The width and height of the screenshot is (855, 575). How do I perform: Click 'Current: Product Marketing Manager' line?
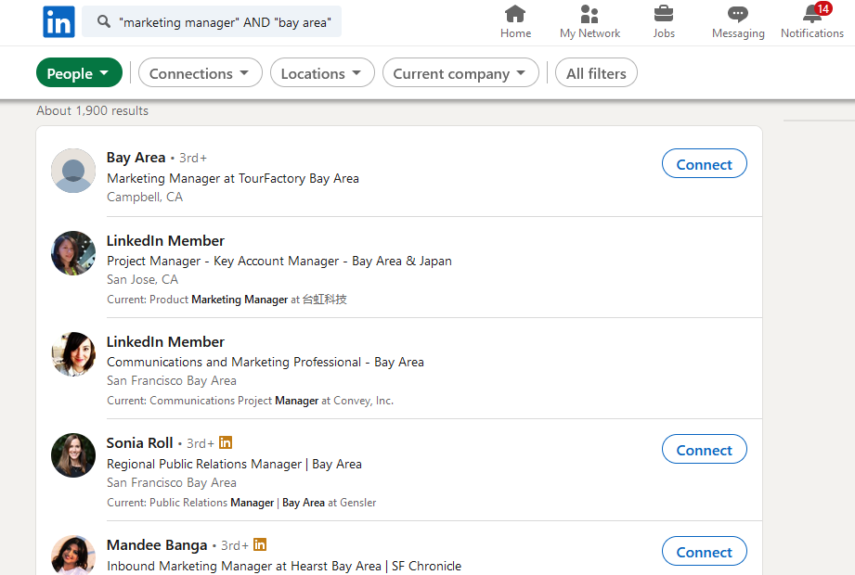227,300
